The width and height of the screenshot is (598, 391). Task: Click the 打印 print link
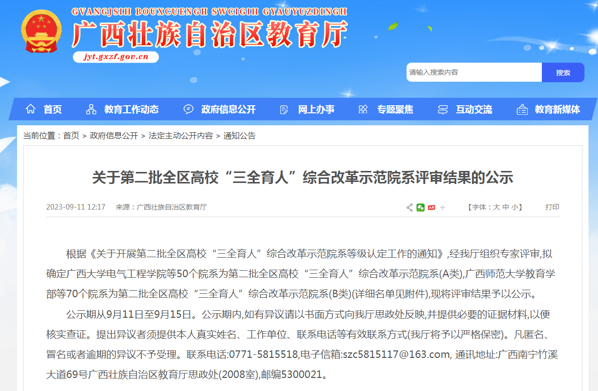coord(552,207)
